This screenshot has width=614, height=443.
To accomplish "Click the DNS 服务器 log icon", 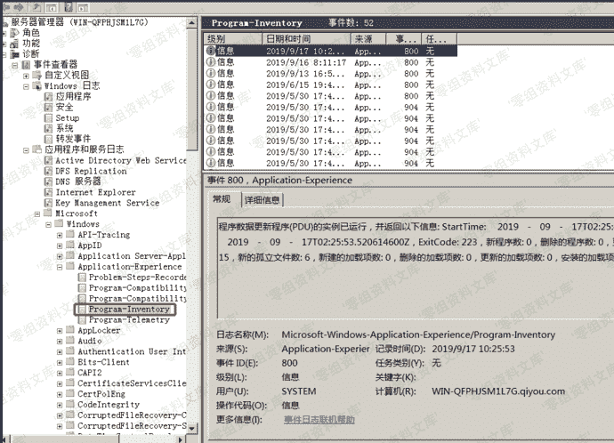I will pyautogui.click(x=48, y=181).
